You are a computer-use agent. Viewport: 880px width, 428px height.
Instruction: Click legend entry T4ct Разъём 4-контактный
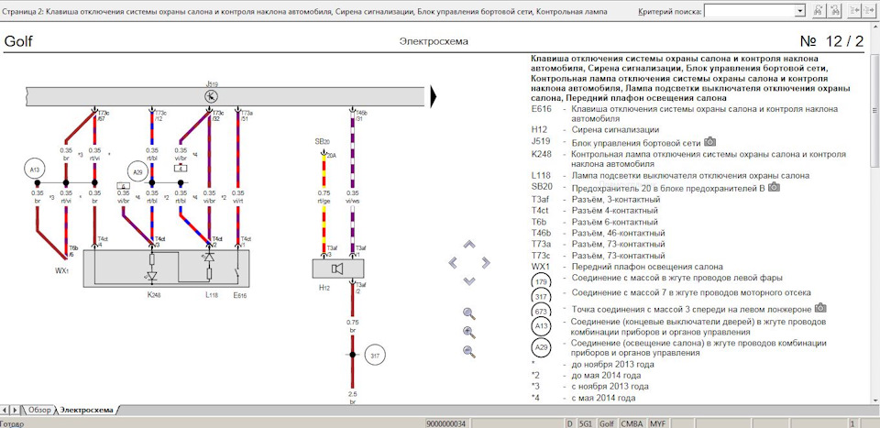(595, 211)
